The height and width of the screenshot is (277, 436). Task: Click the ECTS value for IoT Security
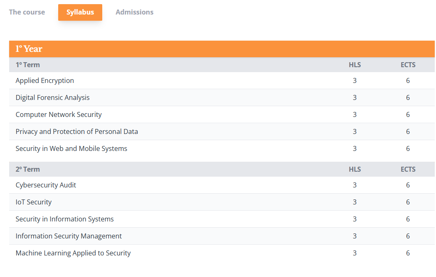[x=408, y=202]
